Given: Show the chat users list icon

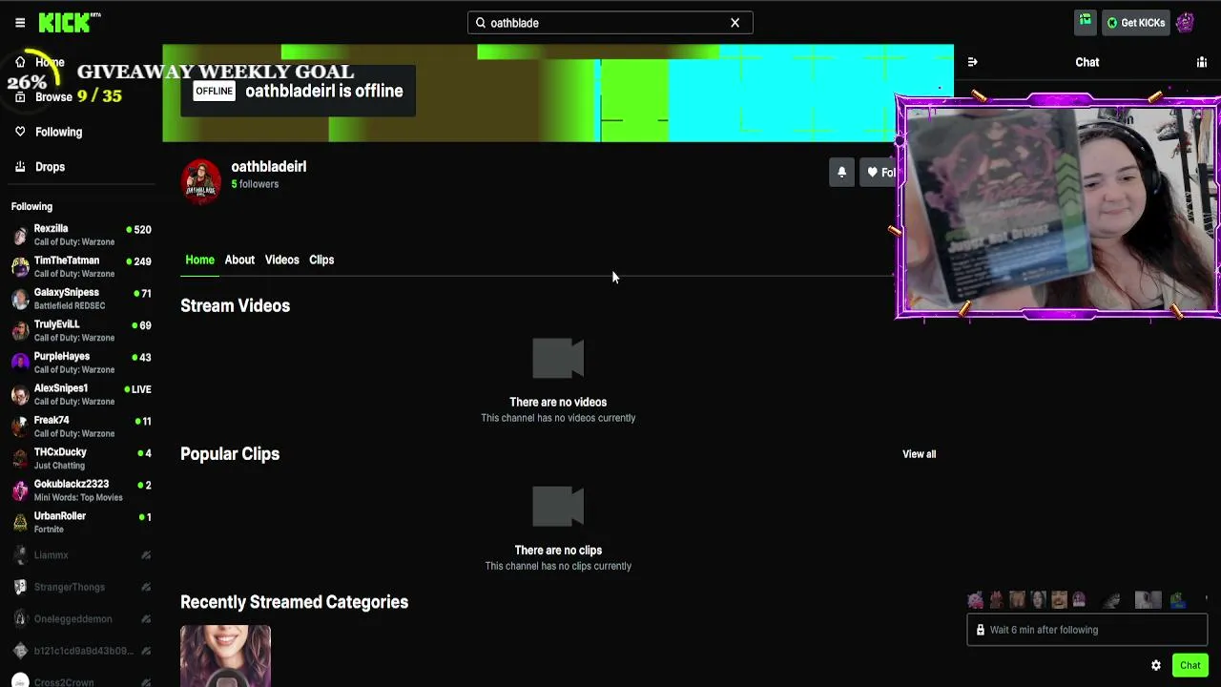Looking at the screenshot, I should [1201, 62].
